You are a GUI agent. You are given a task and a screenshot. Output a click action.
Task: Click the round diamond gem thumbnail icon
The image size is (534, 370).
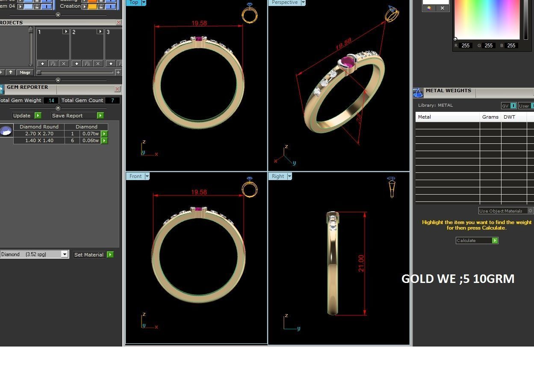coord(6,131)
